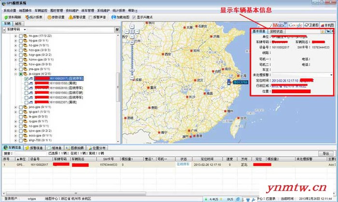The height and width of the screenshot is (202, 338).
Task: Click car icon of vehicle 16110002307
Action: click(x=31, y=102)
